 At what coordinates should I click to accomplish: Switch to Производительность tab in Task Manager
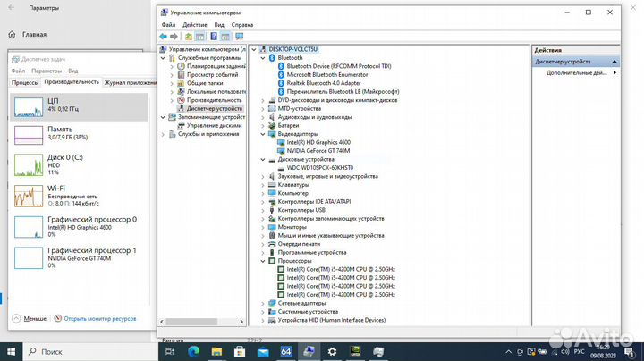click(72, 82)
